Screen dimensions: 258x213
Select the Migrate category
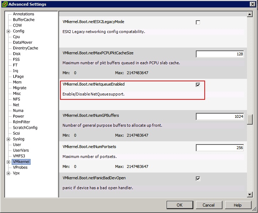[x=20, y=88]
